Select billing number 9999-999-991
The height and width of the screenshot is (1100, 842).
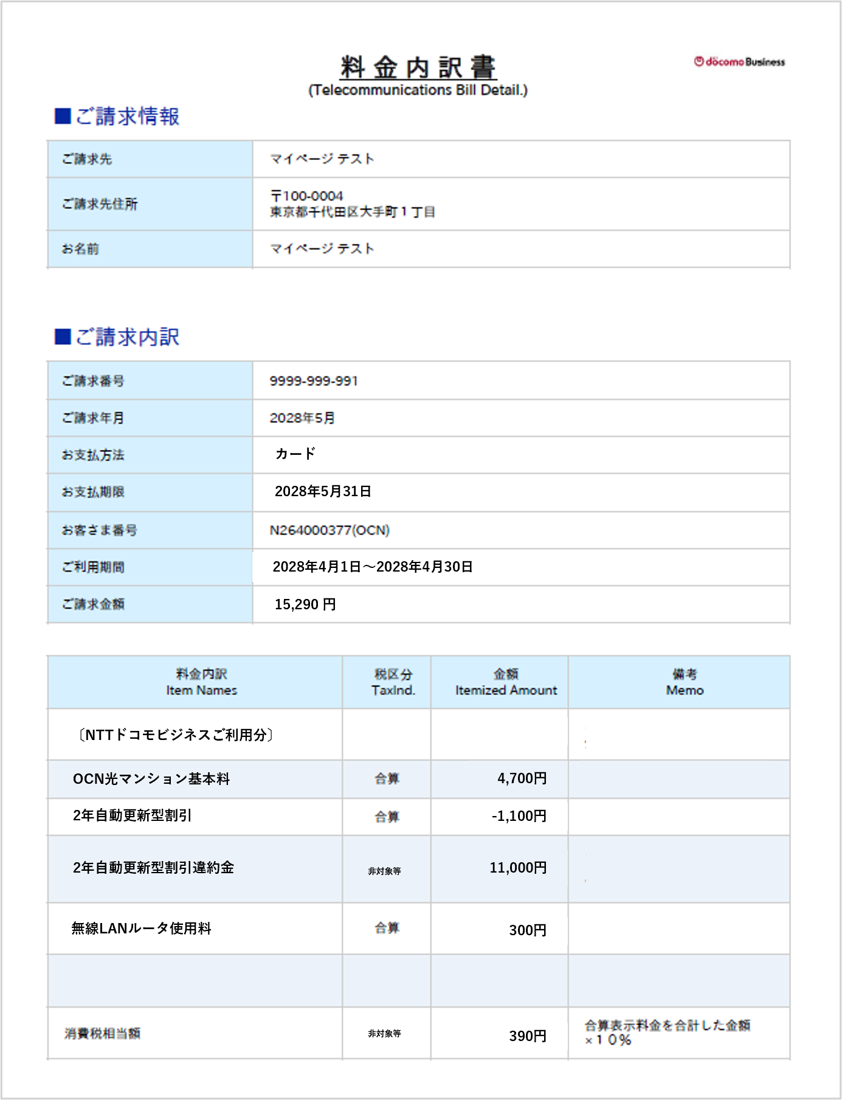tap(314, 381)
